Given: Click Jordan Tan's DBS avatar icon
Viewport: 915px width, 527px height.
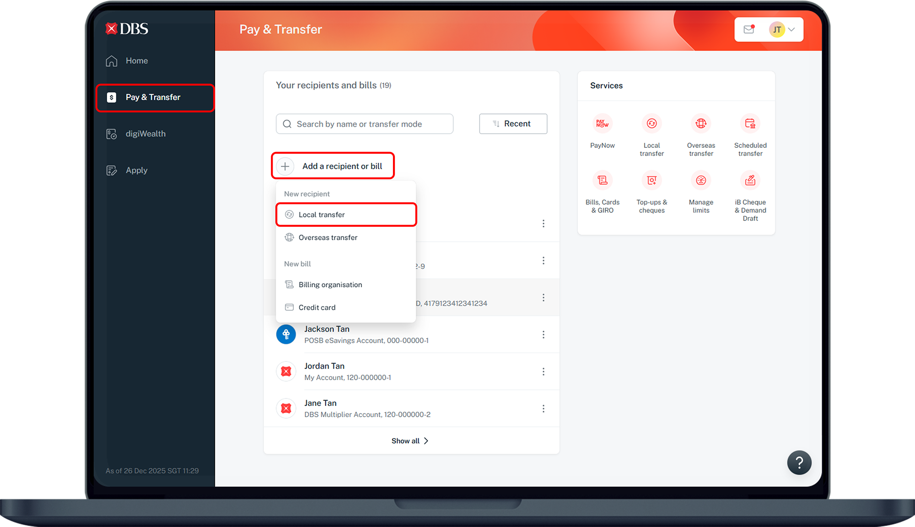Looking at the screenshot, I should pos(286,371).
